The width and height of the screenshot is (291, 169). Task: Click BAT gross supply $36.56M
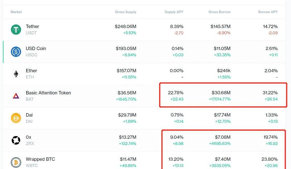127,93
